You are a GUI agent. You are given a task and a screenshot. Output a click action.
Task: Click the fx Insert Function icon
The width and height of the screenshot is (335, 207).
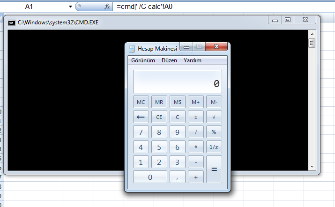point(107,7)
